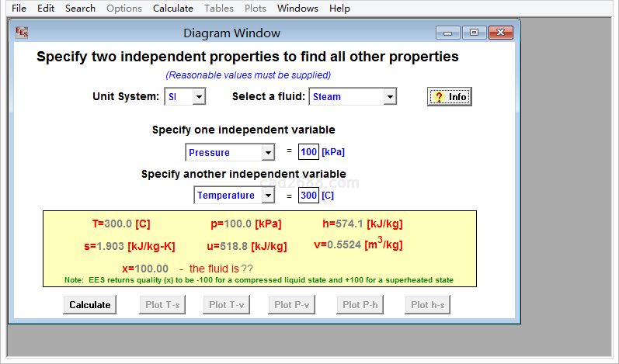This screenshot has width=619, height=364.
Task: Open the Edit menu
Action: click(x=46, y=9)
